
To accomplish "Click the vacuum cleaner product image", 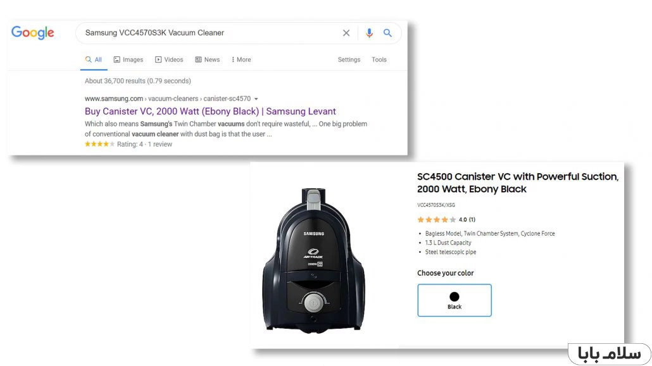I will coord(313,260).
